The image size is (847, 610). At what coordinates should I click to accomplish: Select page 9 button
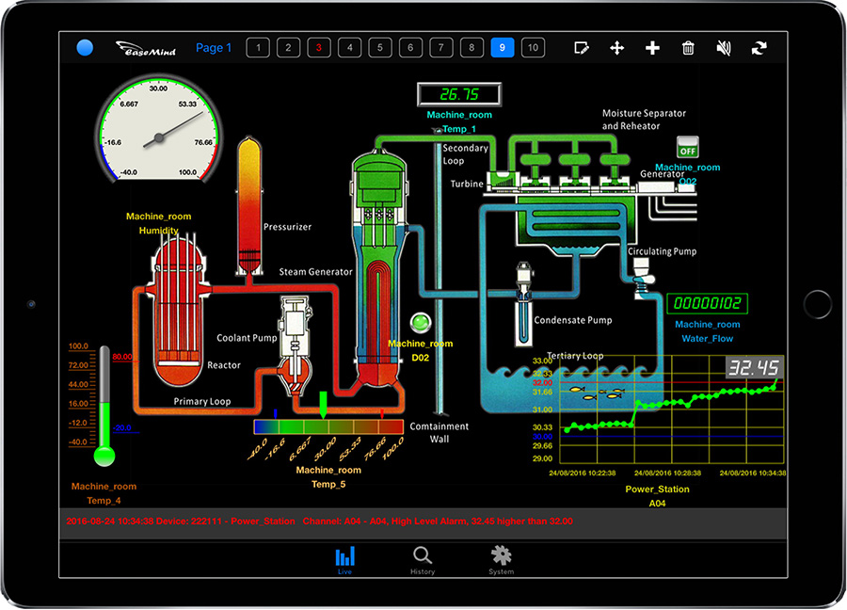click(x=503, y=48)
